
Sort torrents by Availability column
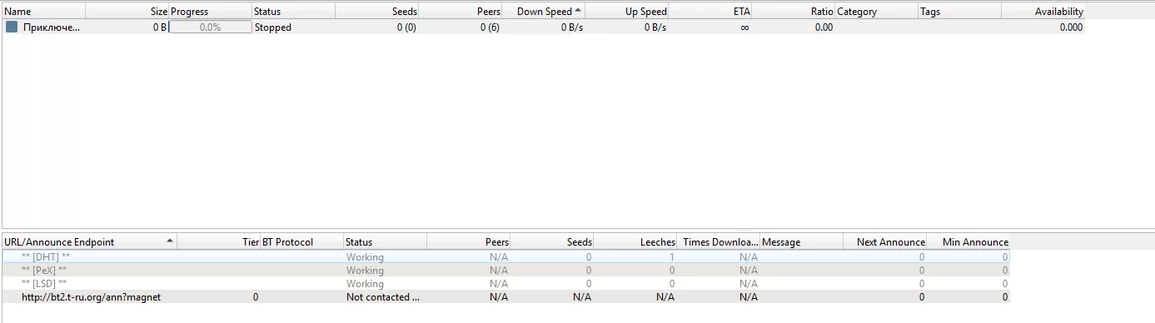click(1043, 12)
